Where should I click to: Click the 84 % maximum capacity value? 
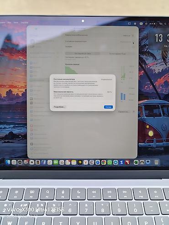click(x=110, y=92)
